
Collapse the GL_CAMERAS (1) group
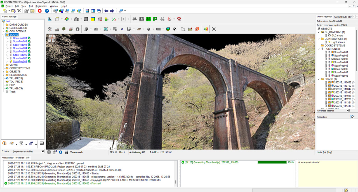[319, 32]
